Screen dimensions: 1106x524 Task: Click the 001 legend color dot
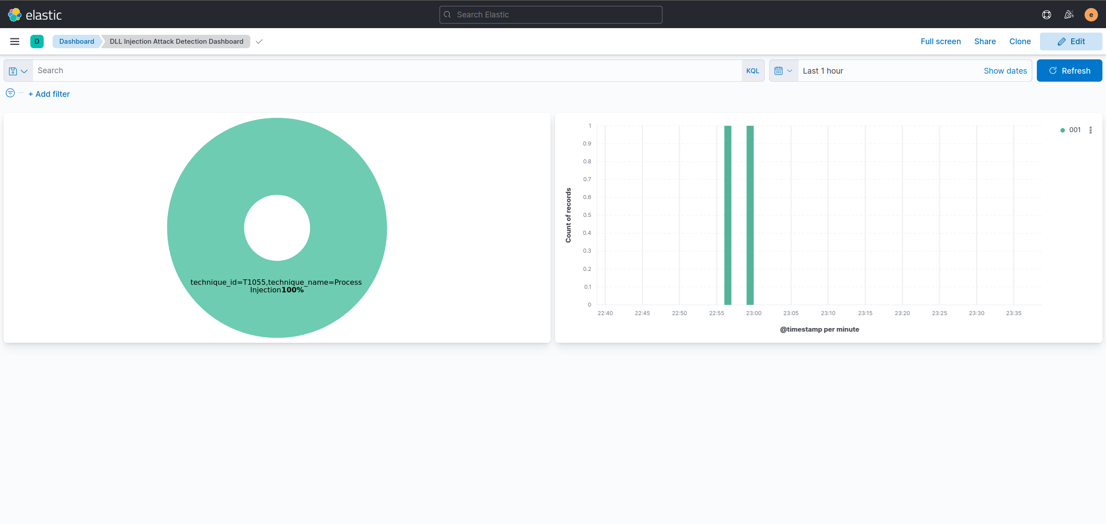[x=1062, y=130]
